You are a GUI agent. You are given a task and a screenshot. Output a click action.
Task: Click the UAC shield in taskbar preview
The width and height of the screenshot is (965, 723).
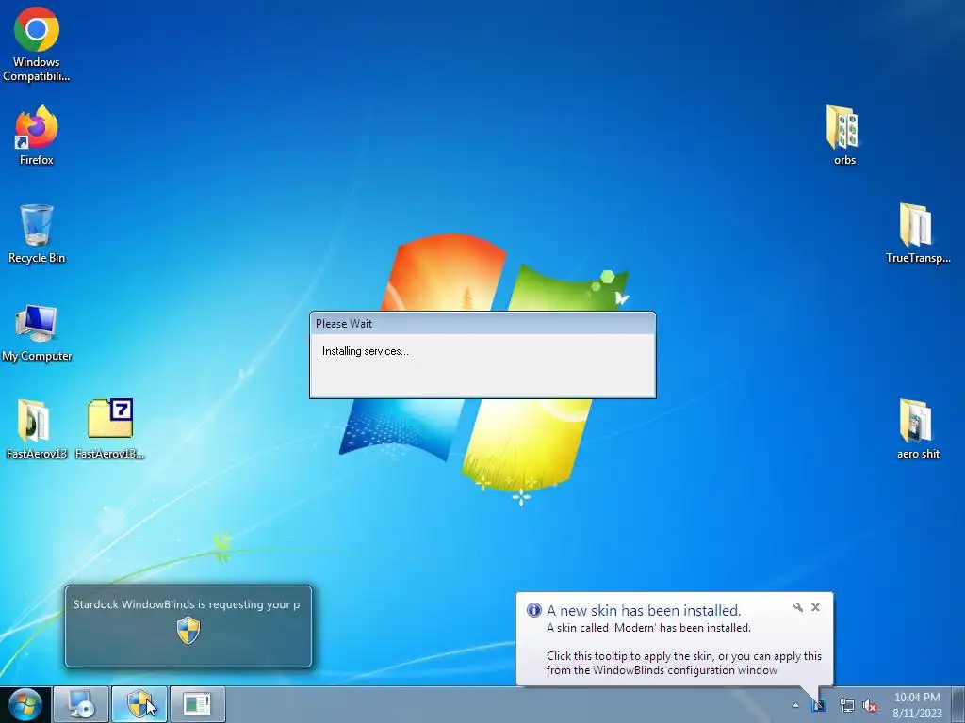coord(188,630)
